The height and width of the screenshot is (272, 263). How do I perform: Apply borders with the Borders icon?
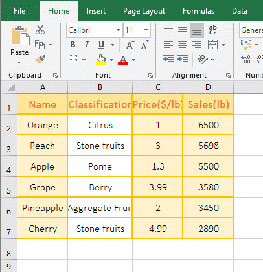coord(73,60)
